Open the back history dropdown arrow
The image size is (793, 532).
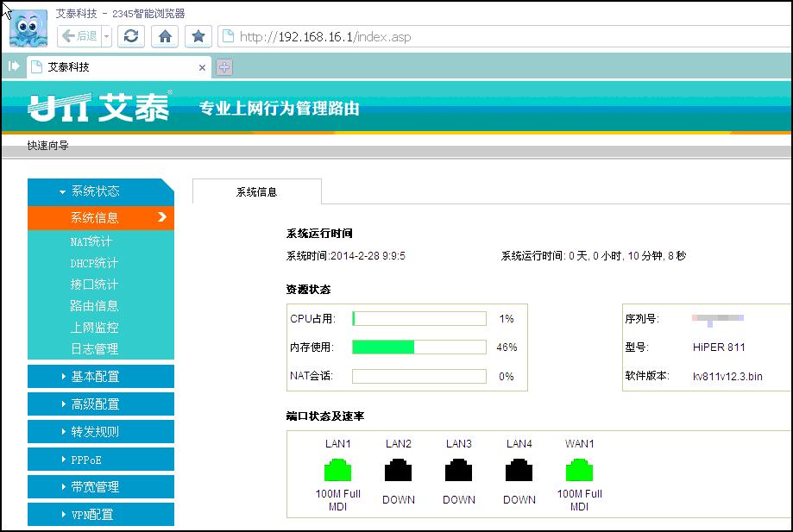107,36
